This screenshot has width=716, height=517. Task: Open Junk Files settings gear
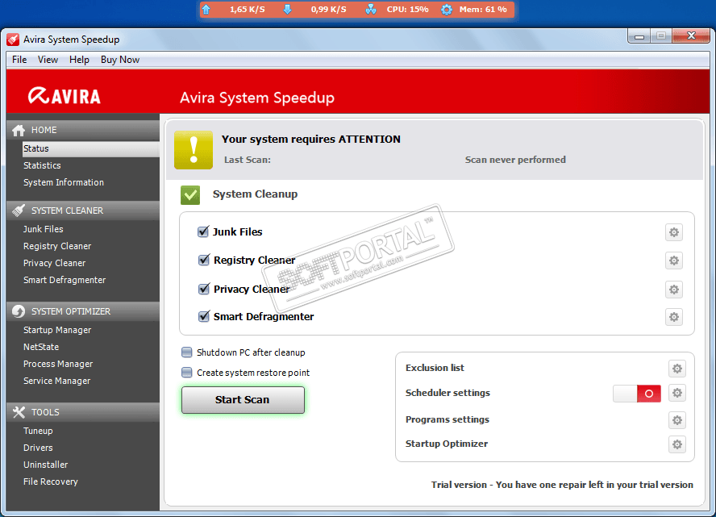(673, 232)
